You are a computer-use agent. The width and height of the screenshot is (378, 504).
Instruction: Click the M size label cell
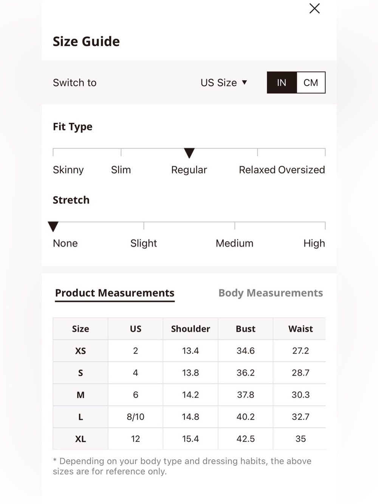(81, 395)
